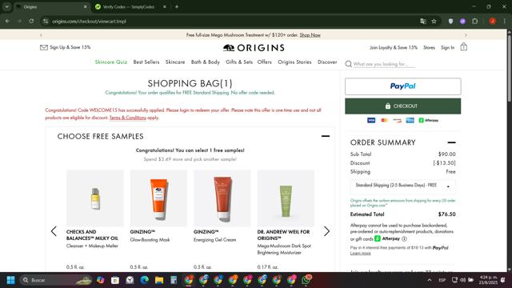Click the Afterpay info icon
Image resolution: width=512 pixels, height=288 pixels.
point(404,238)
